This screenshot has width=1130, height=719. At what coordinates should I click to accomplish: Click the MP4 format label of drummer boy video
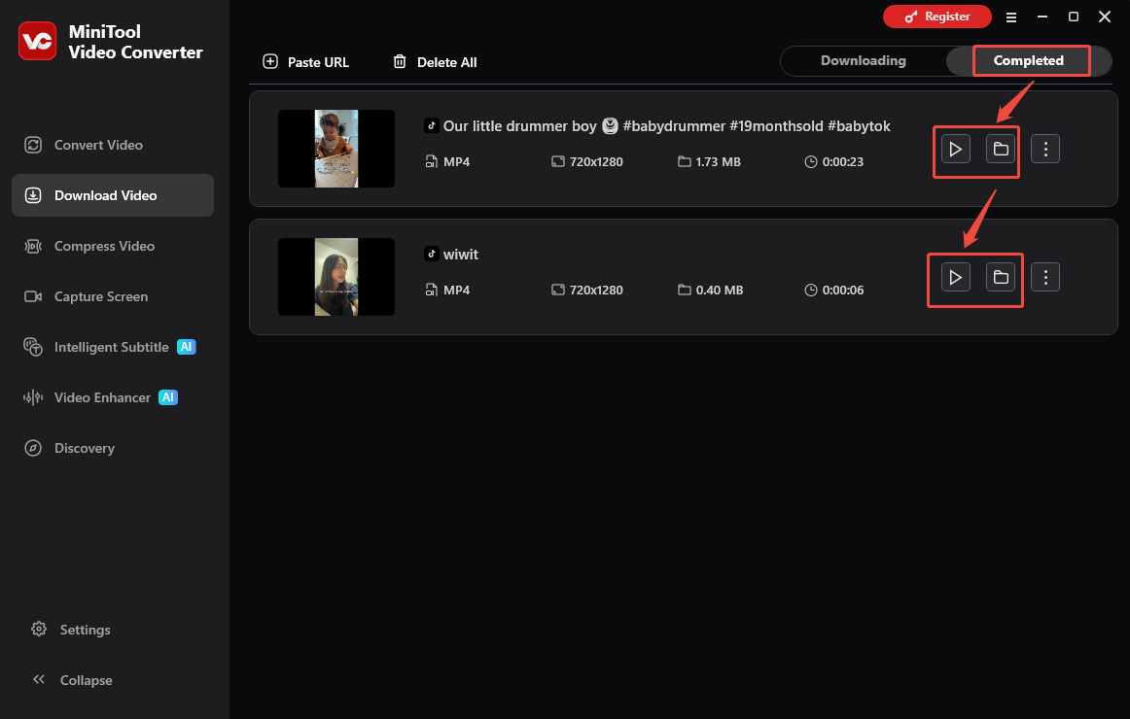point(456,162)
